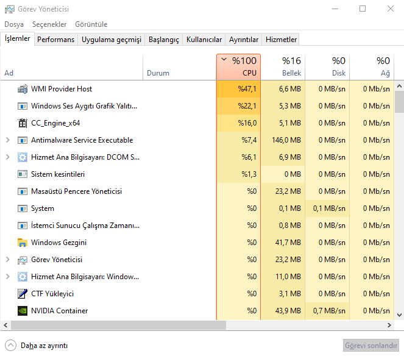Click the Windows Ses Aygıtı Grafik Yalıtı icon

tap(23, 106)
